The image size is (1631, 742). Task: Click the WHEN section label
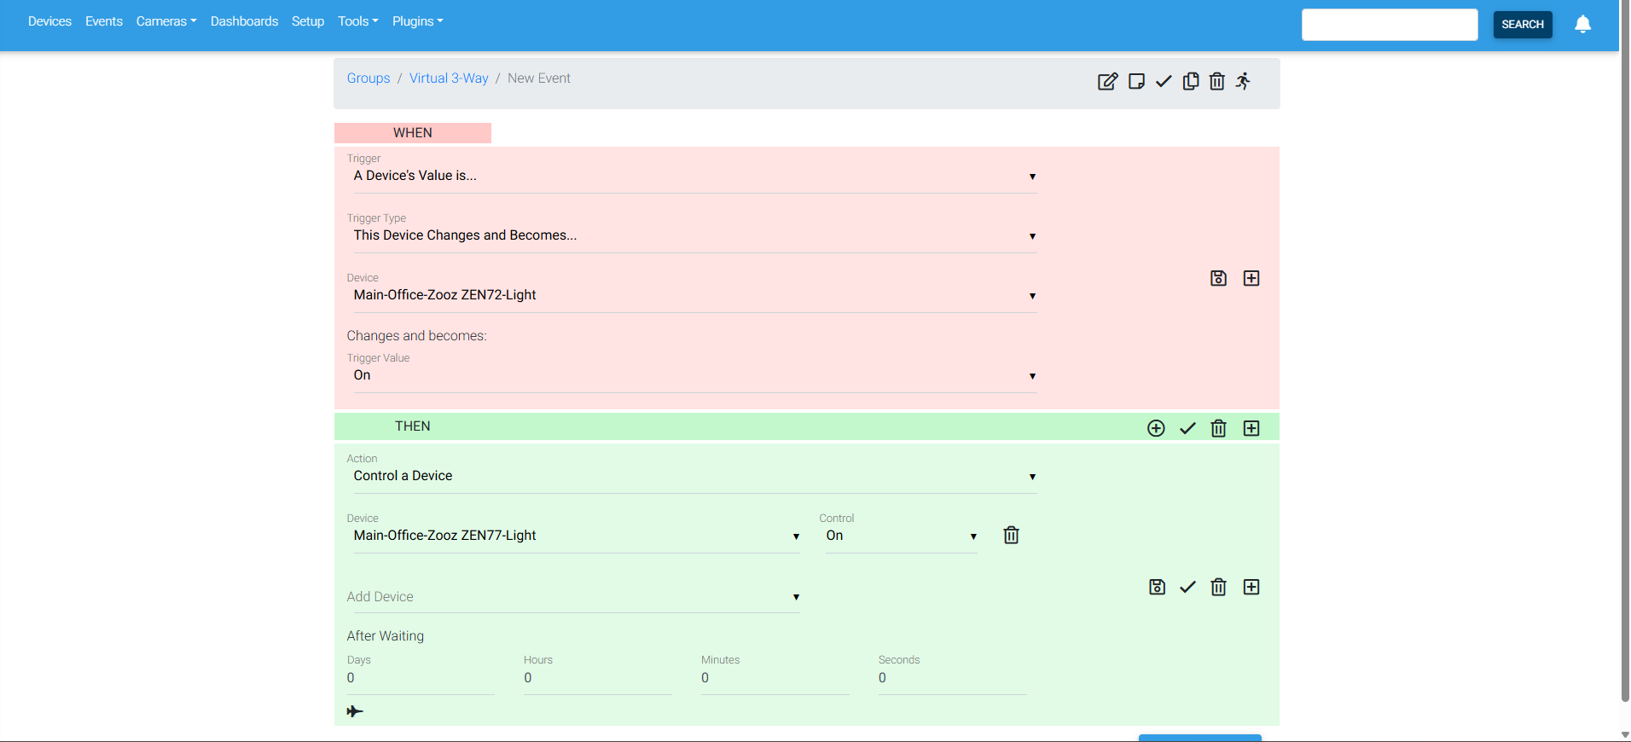coord(413,133)
